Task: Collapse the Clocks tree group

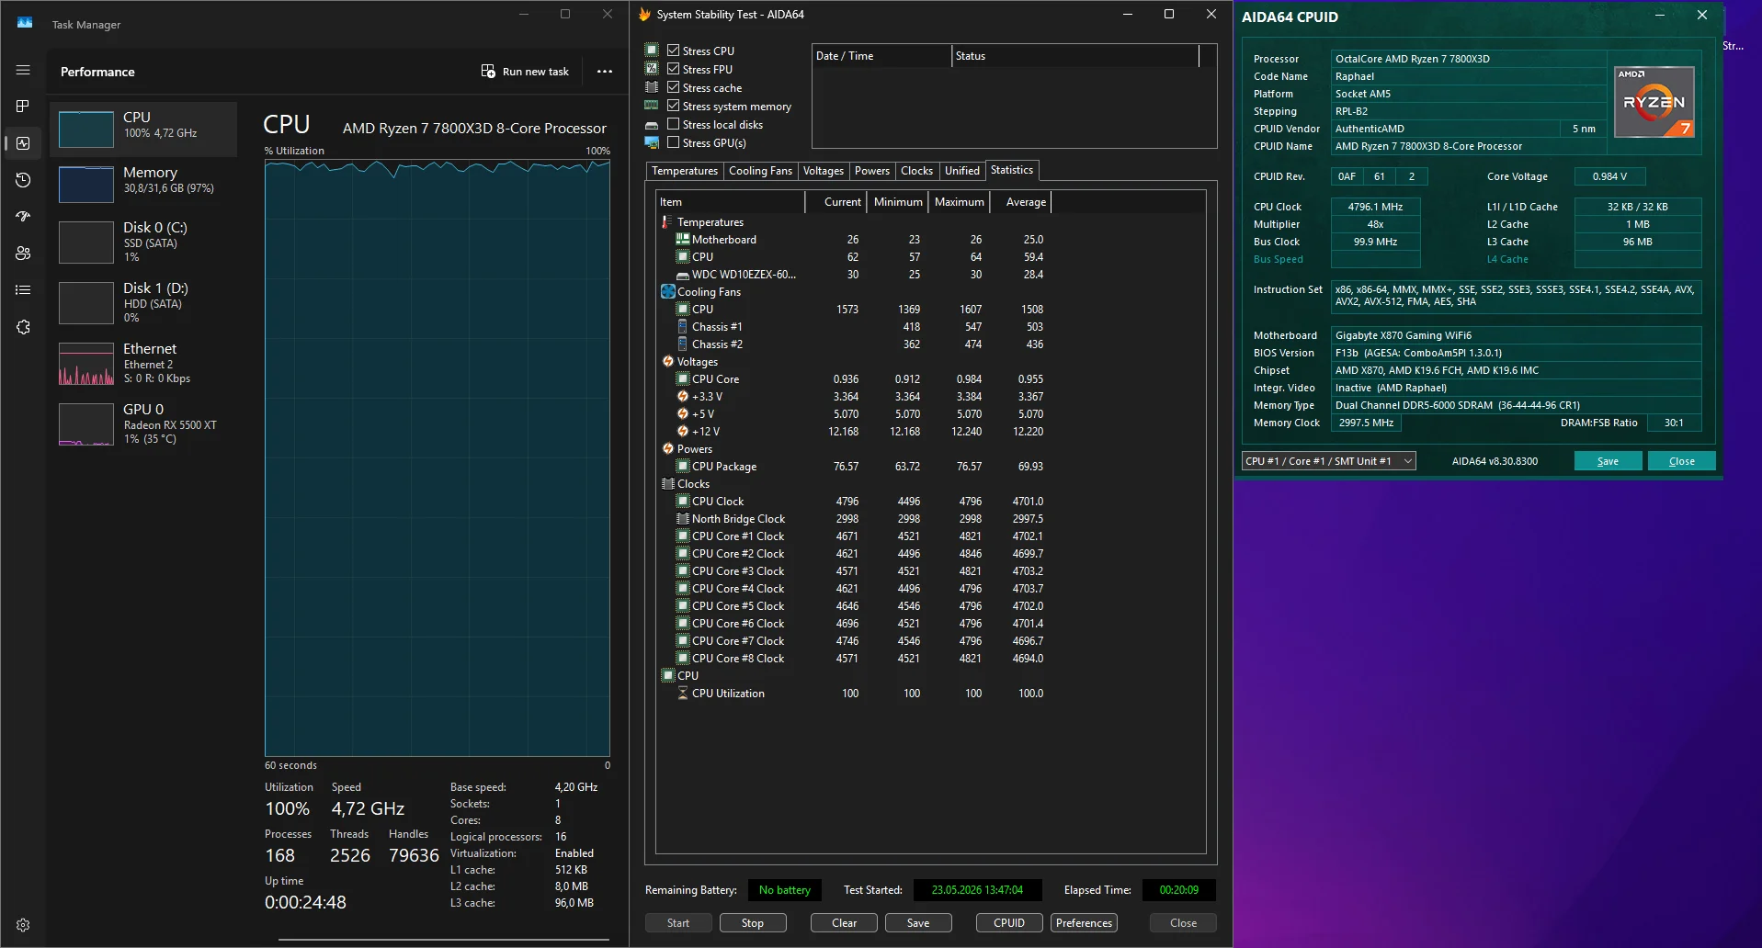Action: [668, 483]
